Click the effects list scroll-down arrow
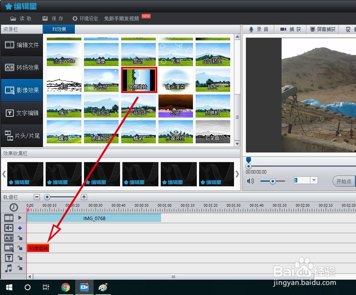The image size is (356, 295). [237, 144]
